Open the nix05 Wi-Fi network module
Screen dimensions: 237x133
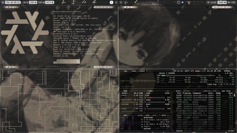click(212, 2)
